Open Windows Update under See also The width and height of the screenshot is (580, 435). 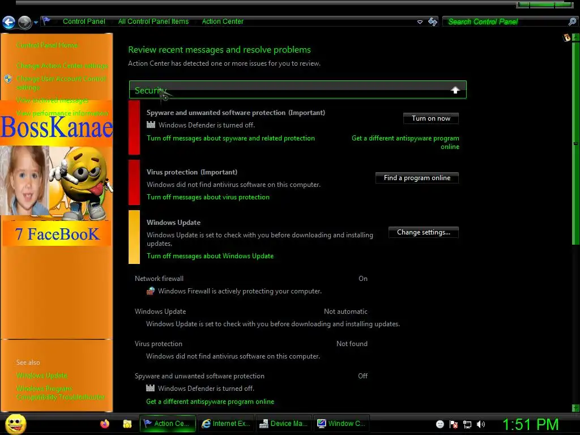pos(42,376)
